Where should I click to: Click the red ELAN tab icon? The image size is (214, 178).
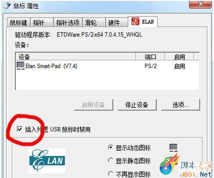click(135, 21)
